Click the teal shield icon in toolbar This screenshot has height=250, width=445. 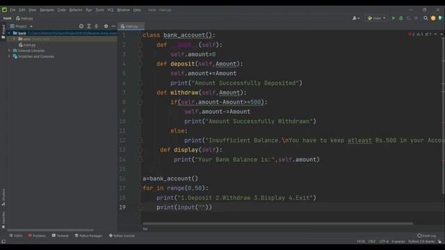(440, 18)
